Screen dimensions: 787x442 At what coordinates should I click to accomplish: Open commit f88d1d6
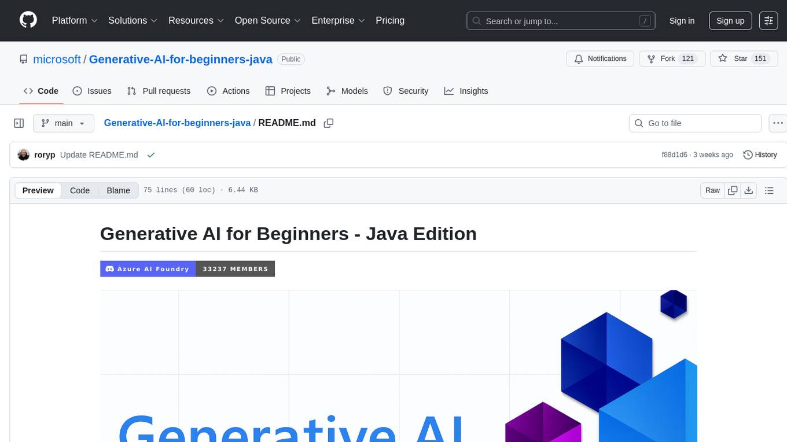pyautogui.click(x=674, y=155)
